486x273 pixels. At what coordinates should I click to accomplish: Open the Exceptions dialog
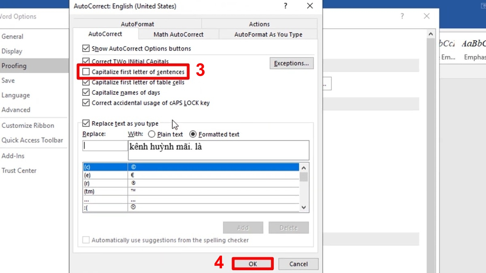pyautogui.click(x=292, y=63)
